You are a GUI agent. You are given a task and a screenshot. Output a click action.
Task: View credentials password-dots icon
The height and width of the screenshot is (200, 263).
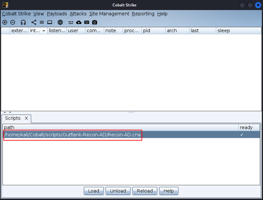click(71, 22)
